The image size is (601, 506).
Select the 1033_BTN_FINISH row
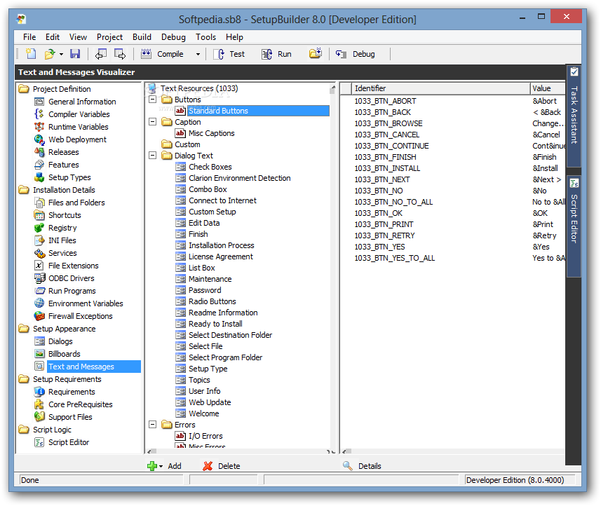(x=459, y=157)
